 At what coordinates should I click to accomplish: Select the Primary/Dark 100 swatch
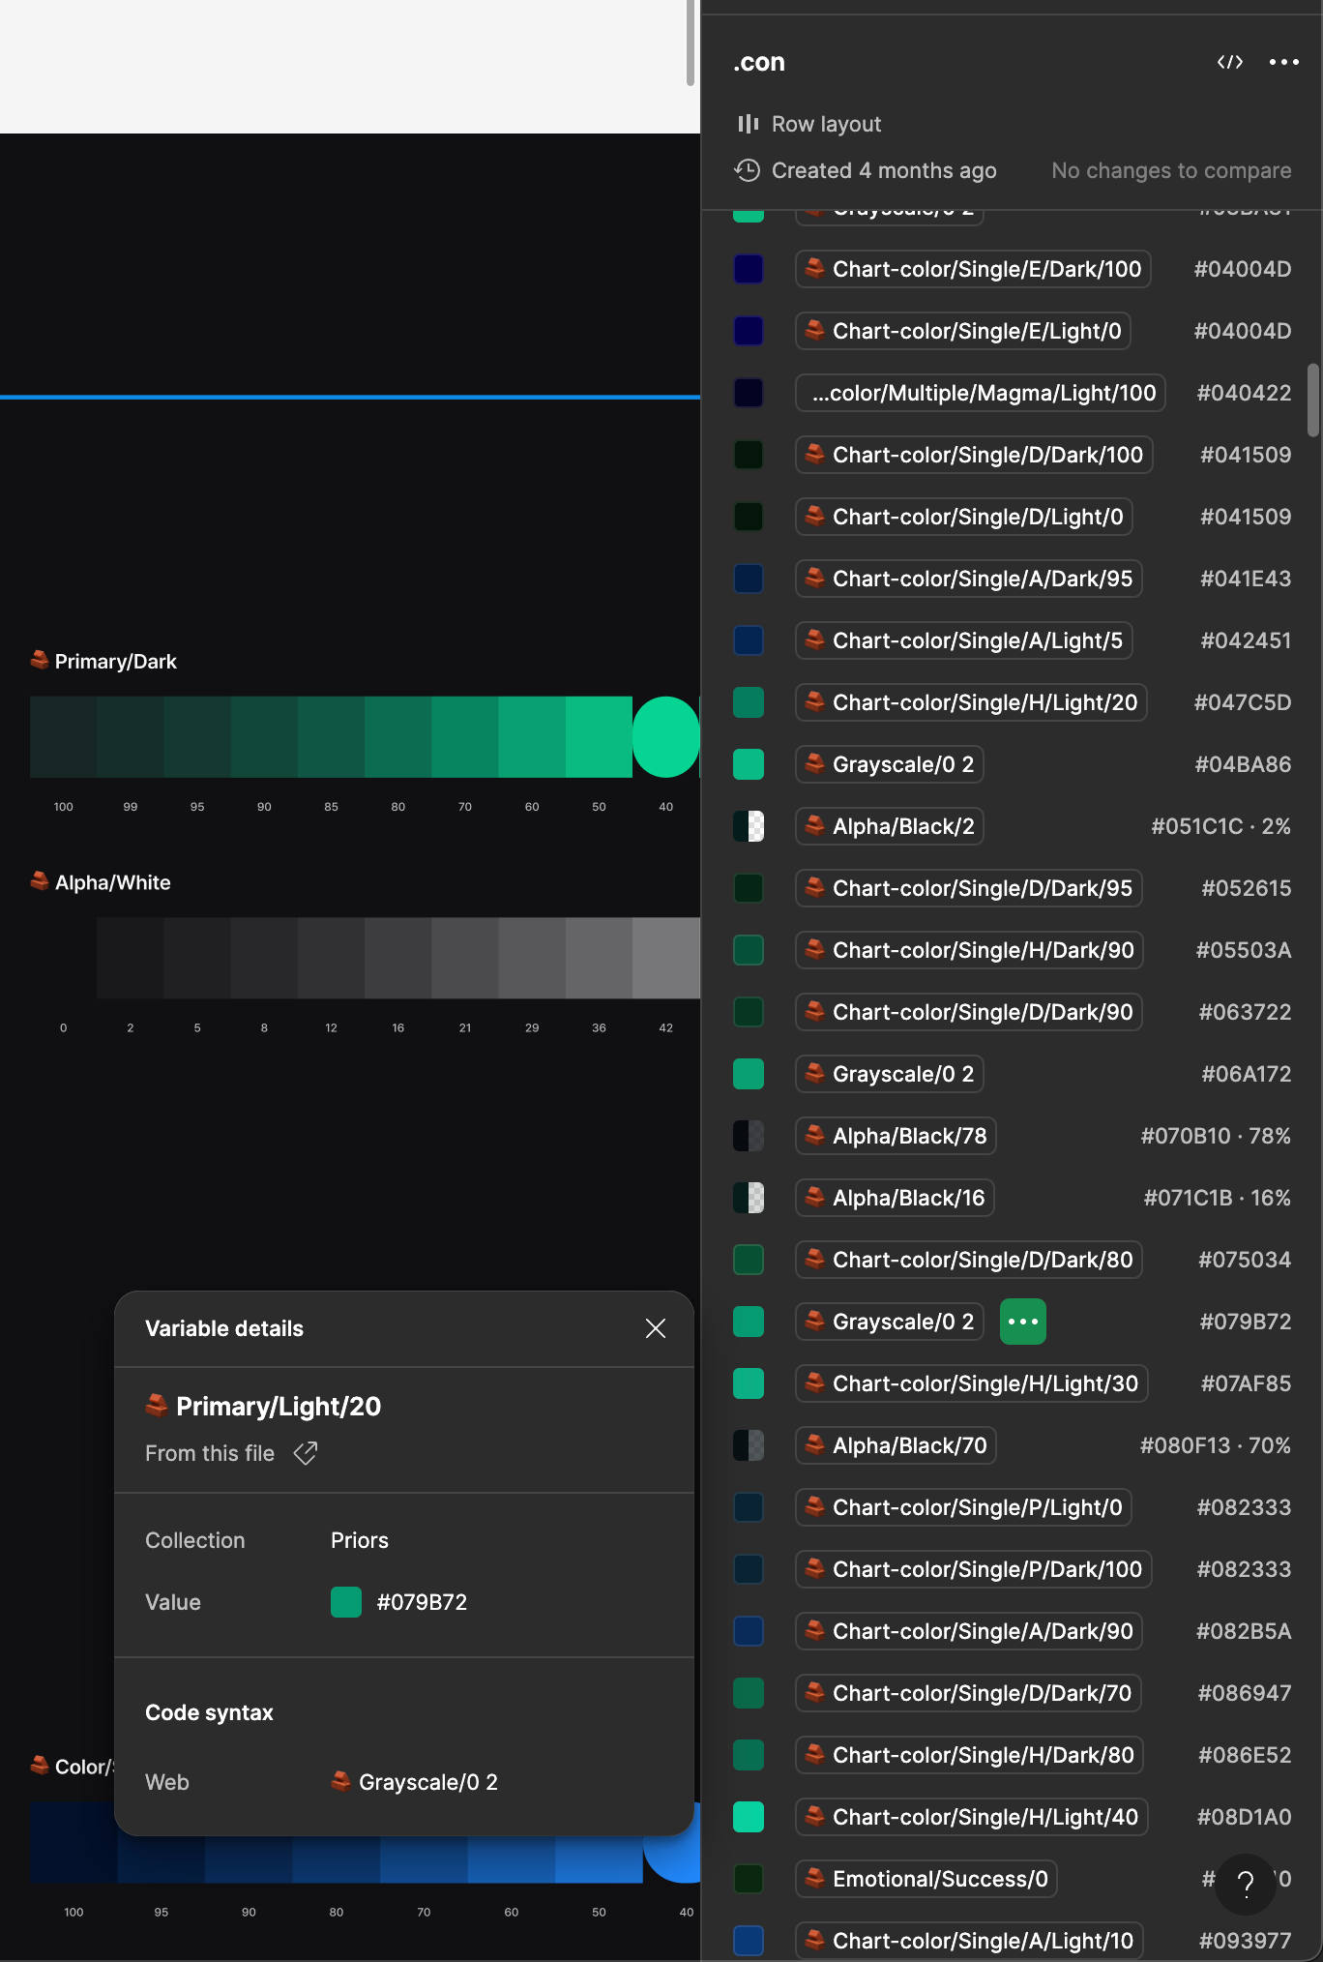[63, 737]
